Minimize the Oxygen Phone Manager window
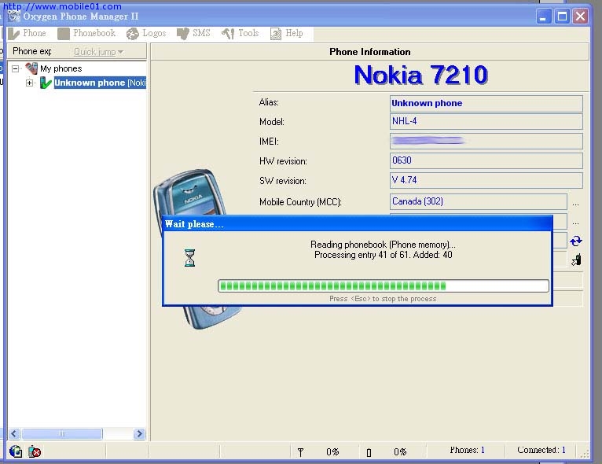The image size is (602, 464). pos(543,17)
